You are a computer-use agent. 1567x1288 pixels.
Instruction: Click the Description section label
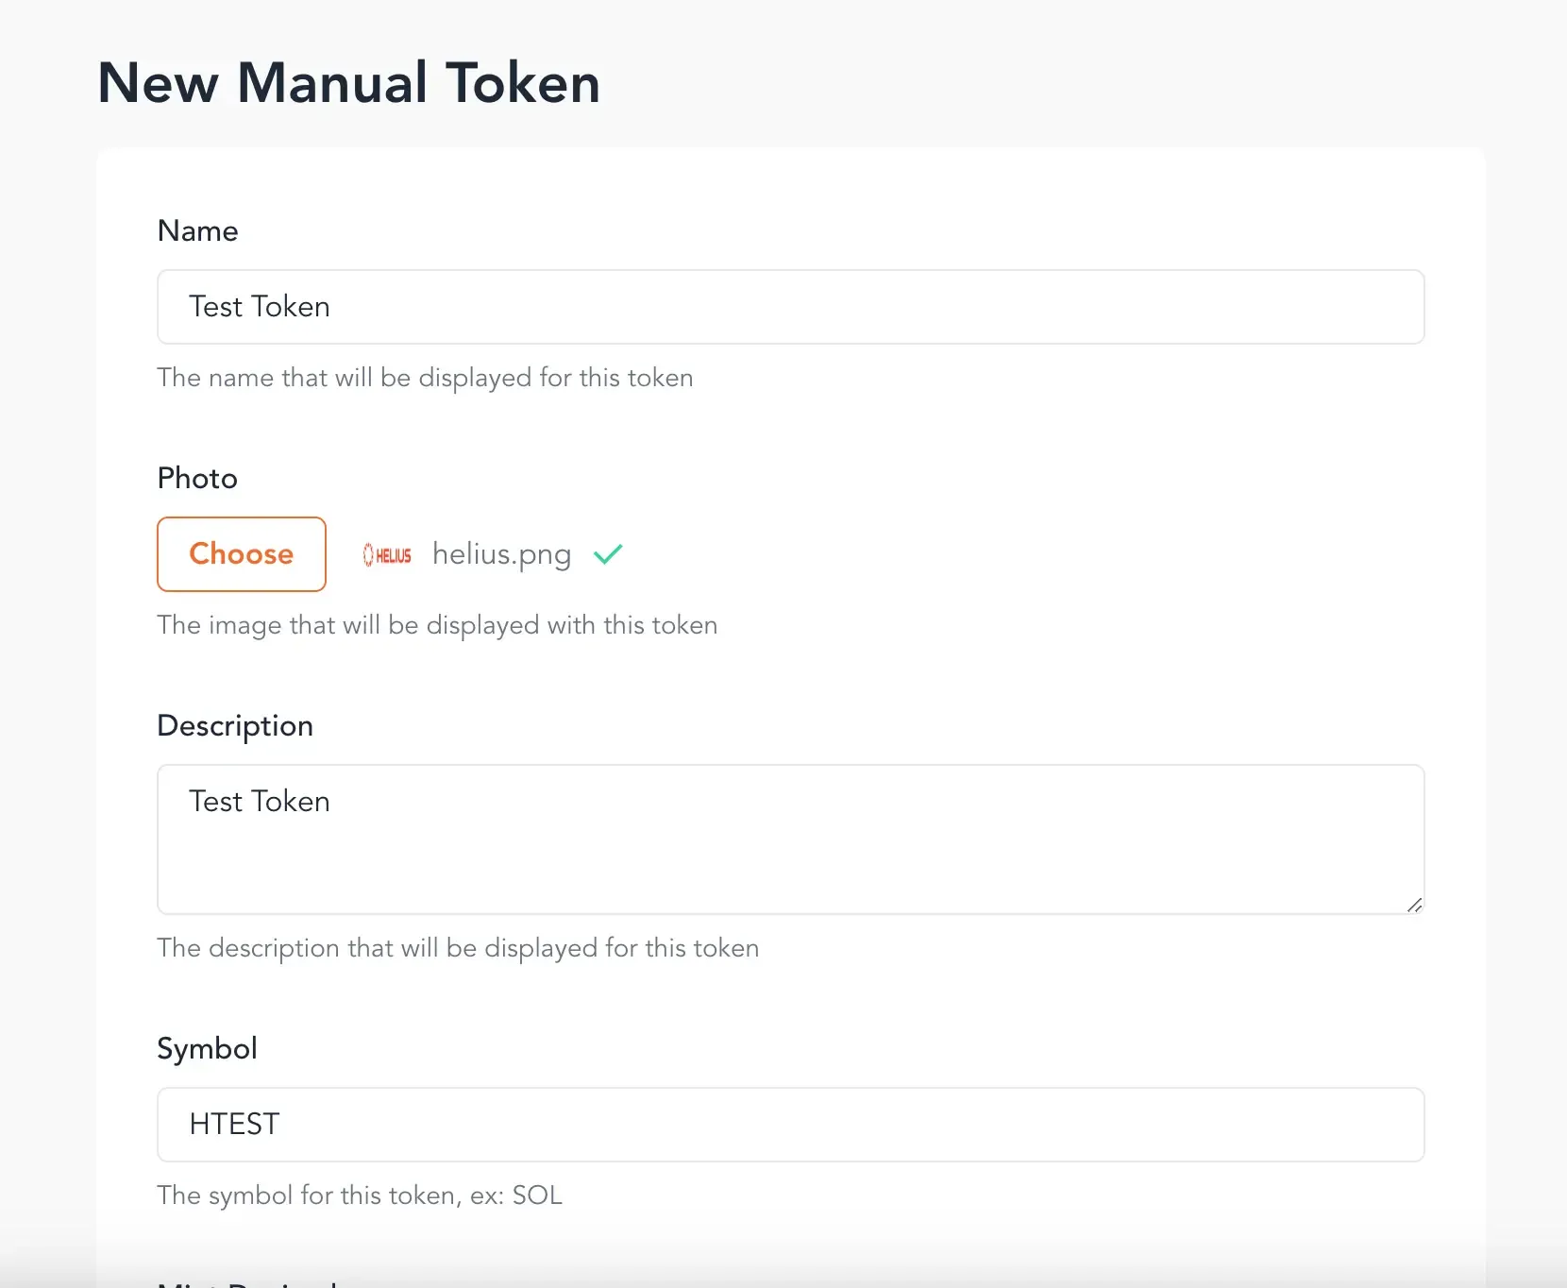point(235,725)
